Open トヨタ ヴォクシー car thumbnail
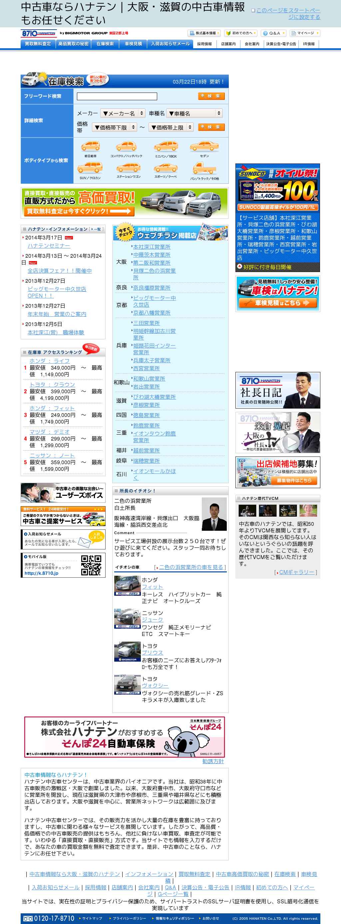 tap(127, 684)
